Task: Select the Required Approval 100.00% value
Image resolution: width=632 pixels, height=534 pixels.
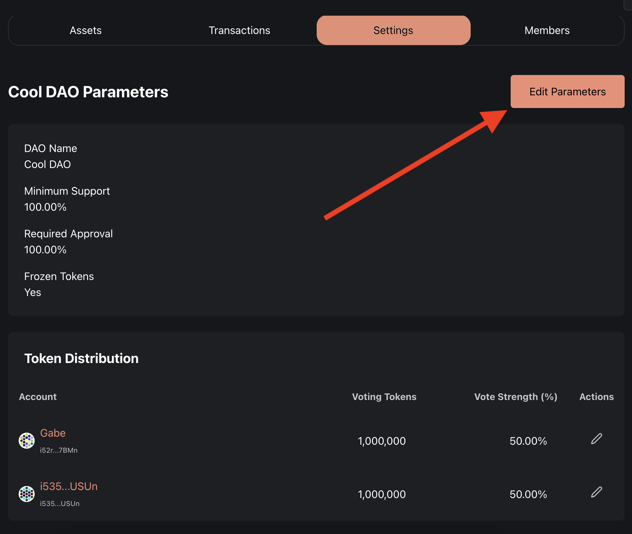Action: (45, 250)
